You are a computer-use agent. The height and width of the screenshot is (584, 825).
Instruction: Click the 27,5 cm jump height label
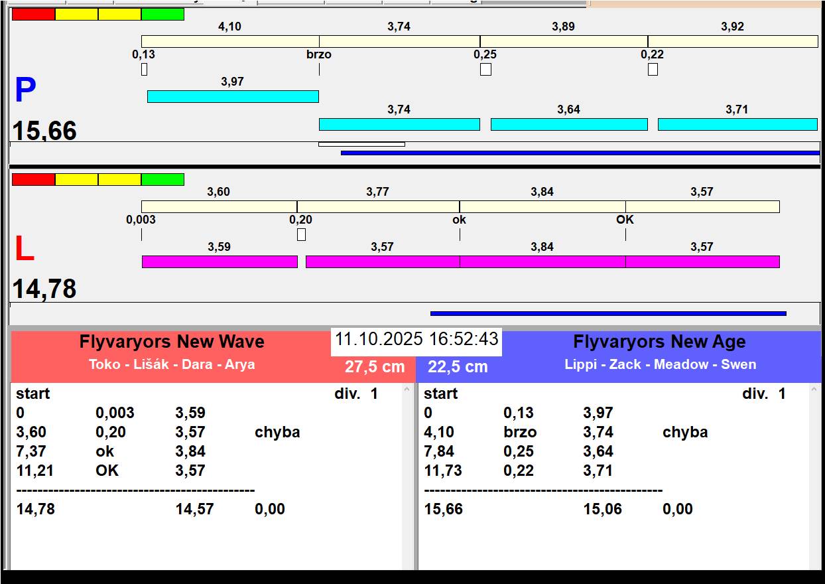[375, 367]
